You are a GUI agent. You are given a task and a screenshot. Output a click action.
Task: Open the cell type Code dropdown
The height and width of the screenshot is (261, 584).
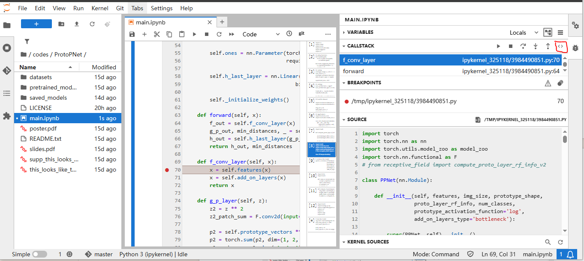(261, 34)
